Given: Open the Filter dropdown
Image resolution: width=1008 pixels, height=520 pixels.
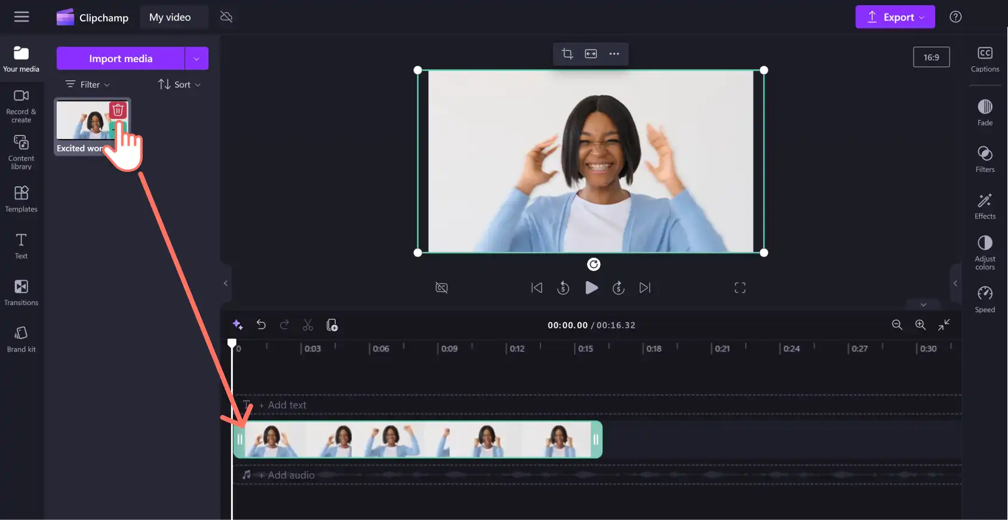Looking at the screenshot, I should click(88, 84).
